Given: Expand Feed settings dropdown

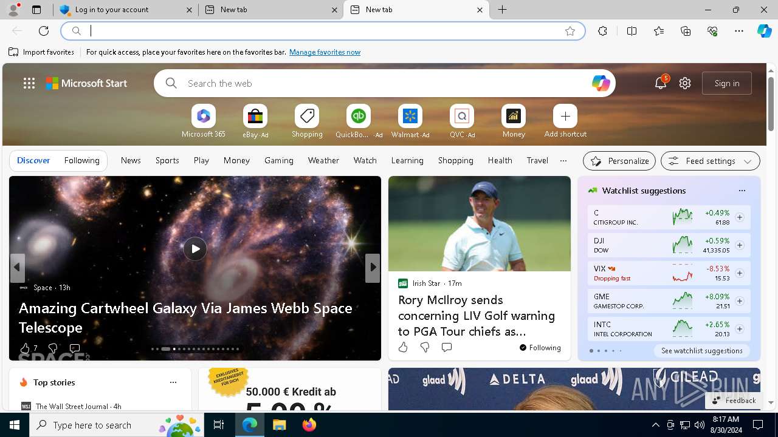Looking at the screenshot, I should click(711, 161).
